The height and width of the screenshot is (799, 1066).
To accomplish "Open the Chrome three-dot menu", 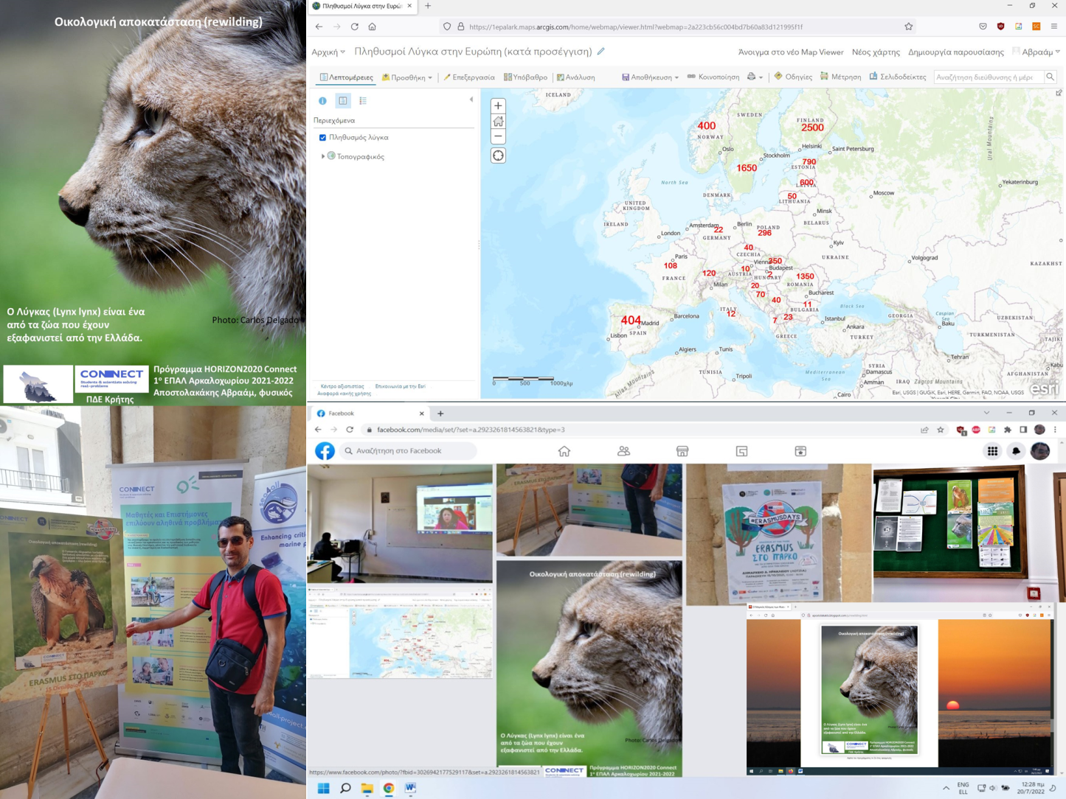I will point(1055,430).
